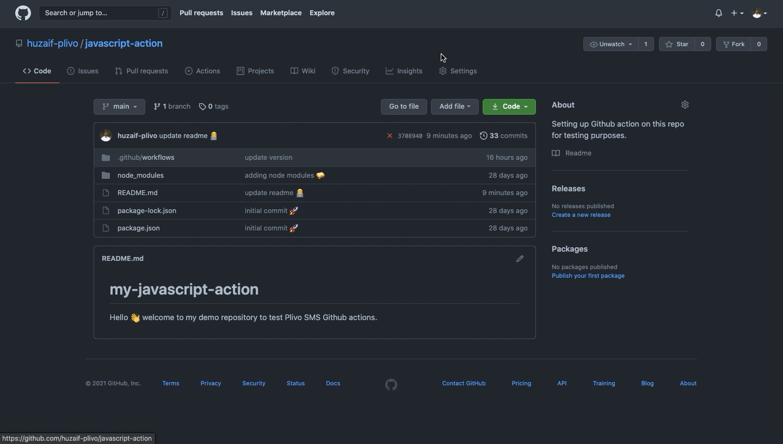Image resolution: width=783 pixels, height=444 pixels.
Task: Click Publish your first package
Action: (x=588, y=276)
